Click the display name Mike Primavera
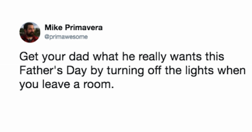The height and width of the screenshot is (132, 252). point(74,28)
